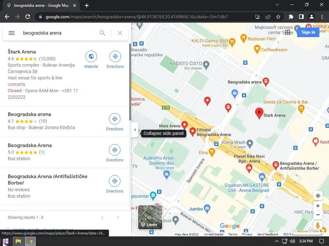Screen dimensions: 329x246
Task: Open a new browser tab
Action: [87, 6]
